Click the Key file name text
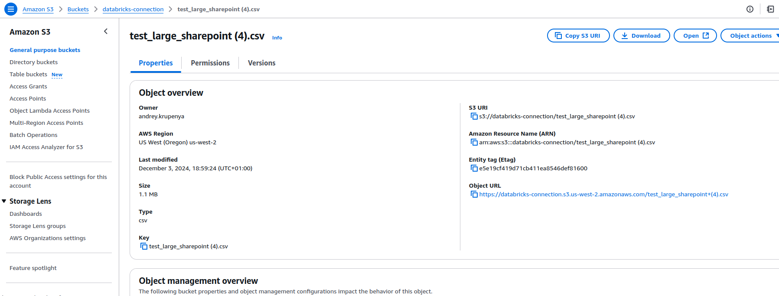 (189, 246)
